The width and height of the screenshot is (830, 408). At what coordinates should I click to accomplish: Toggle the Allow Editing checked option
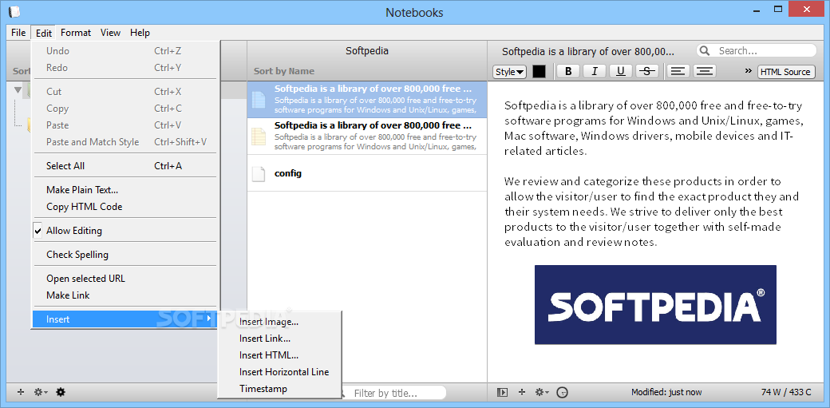tap(126, 231)
